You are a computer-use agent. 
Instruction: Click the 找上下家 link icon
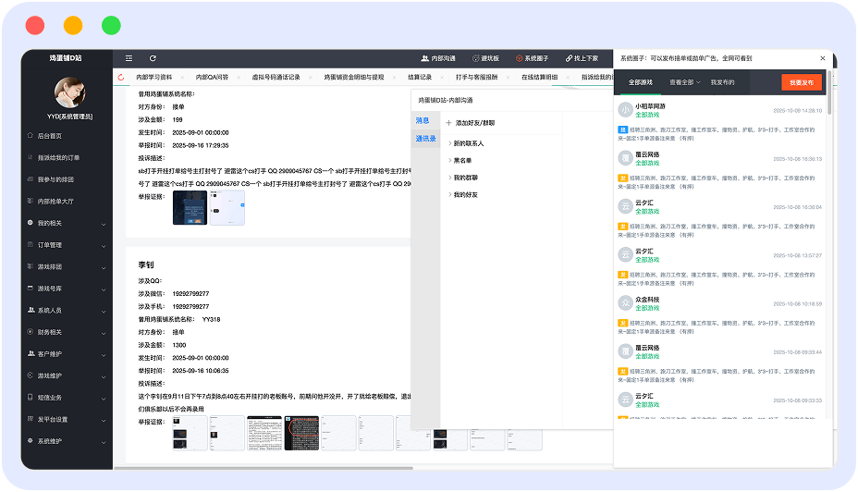pos(568,58)
